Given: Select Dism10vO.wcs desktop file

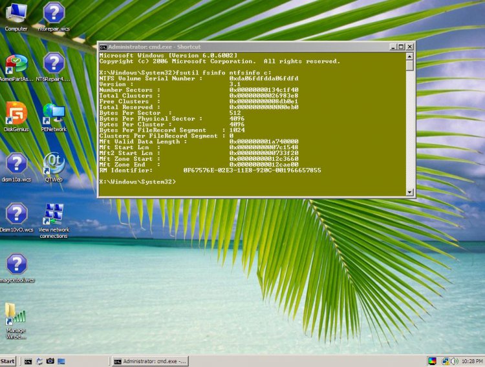Looking at the screenshot, I should 16,217.
